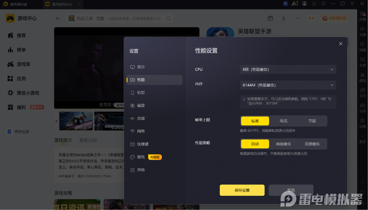The height and width of the screenshot is (210, 368).
Task: Click the window shrink icon in title bar
Action: 323,4
